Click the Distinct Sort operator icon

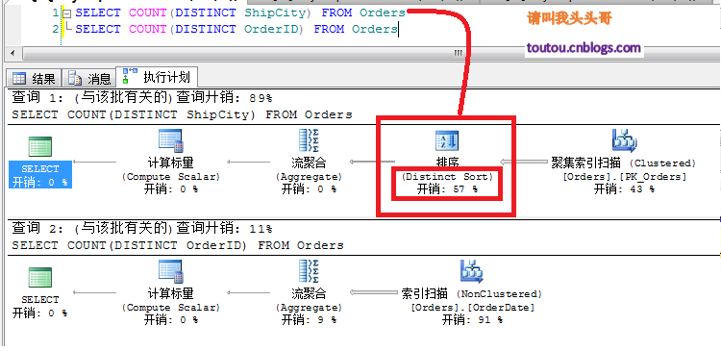pyautogui.click(x=446, y=140)
